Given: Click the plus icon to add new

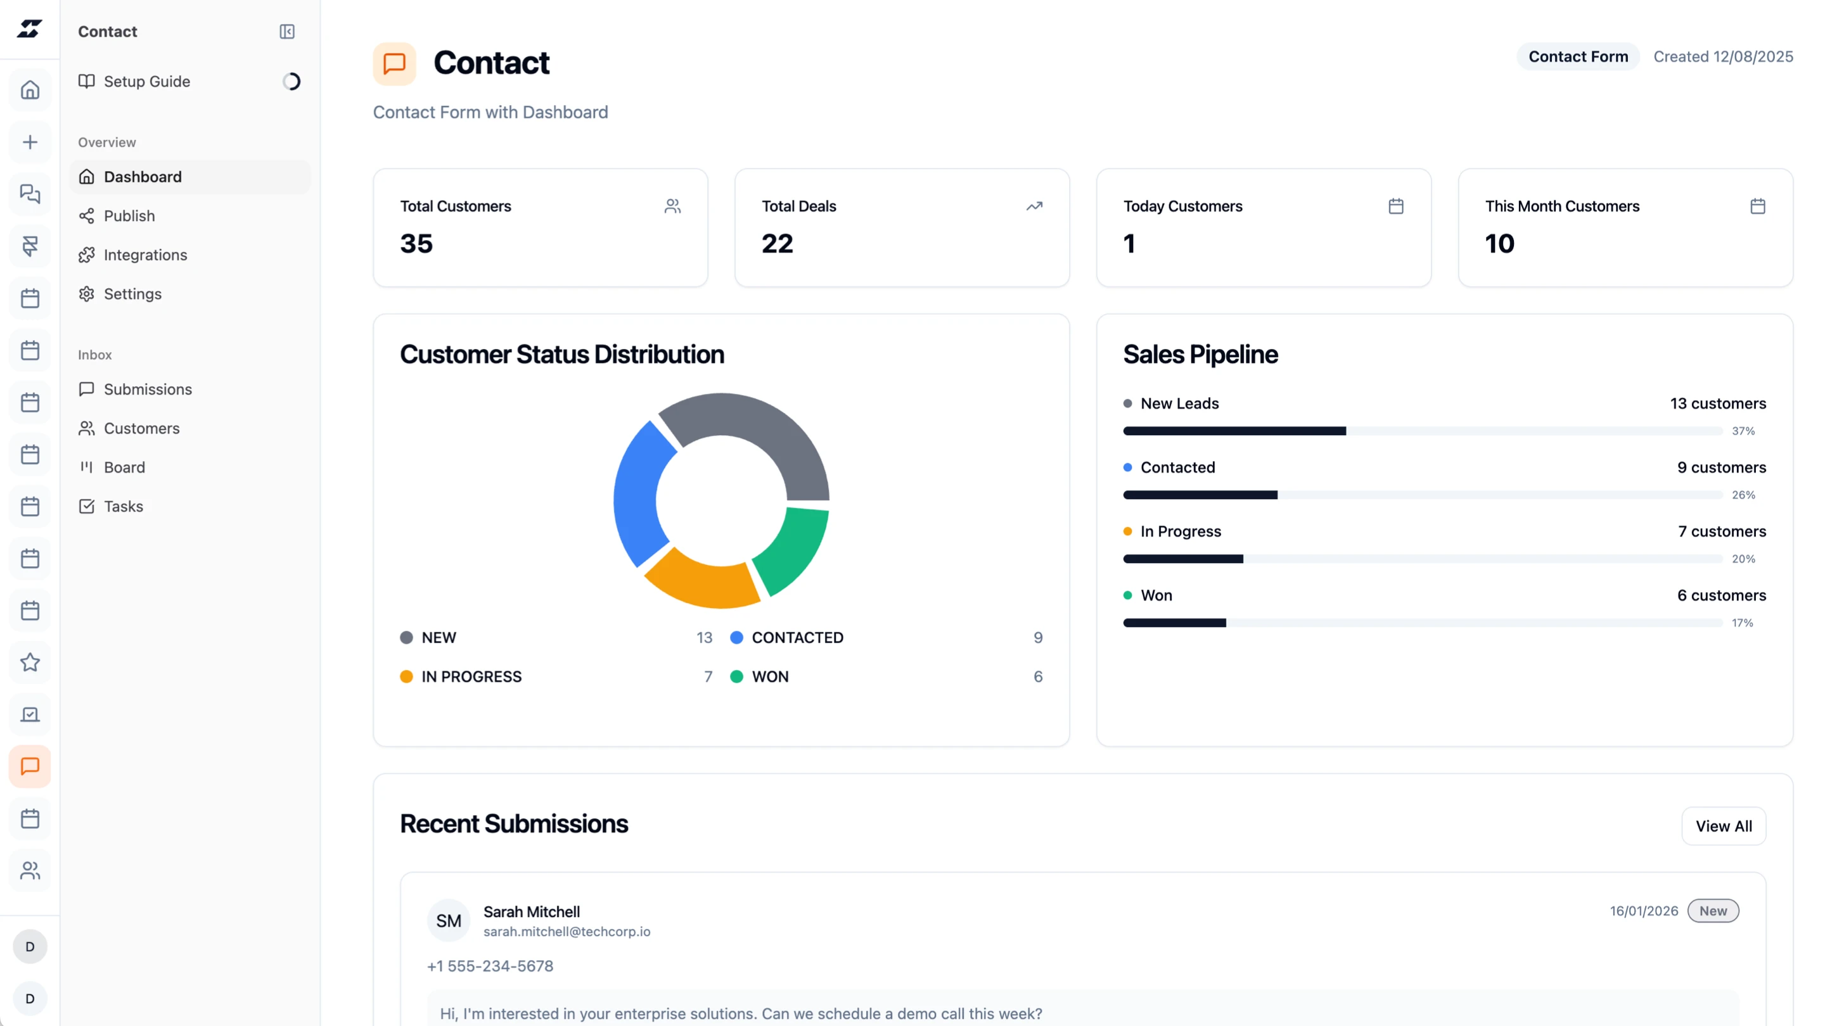Looking at the screenshot, I should (x=30, y=142).
